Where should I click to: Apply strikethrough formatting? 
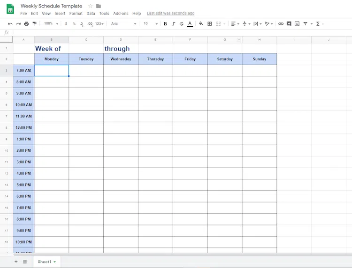[x=182, y=23]
